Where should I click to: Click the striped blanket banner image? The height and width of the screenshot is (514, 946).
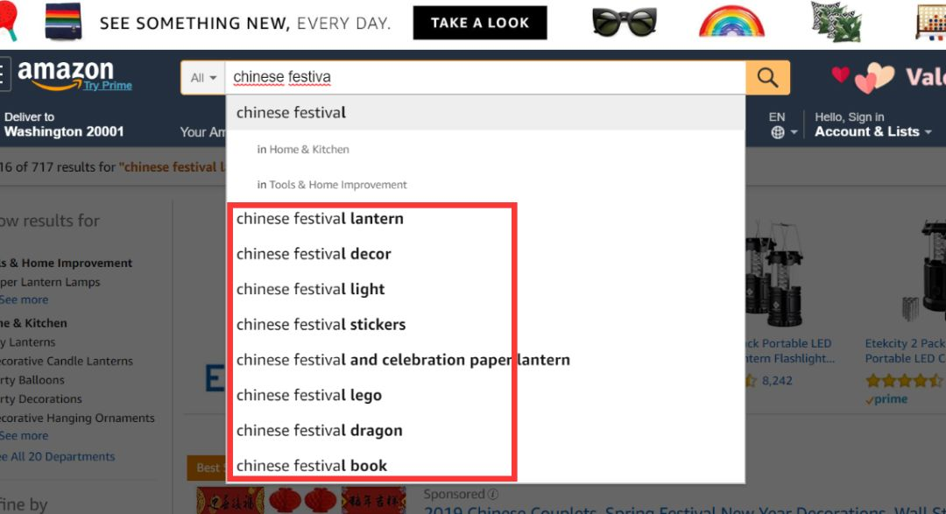click(63, 22)
